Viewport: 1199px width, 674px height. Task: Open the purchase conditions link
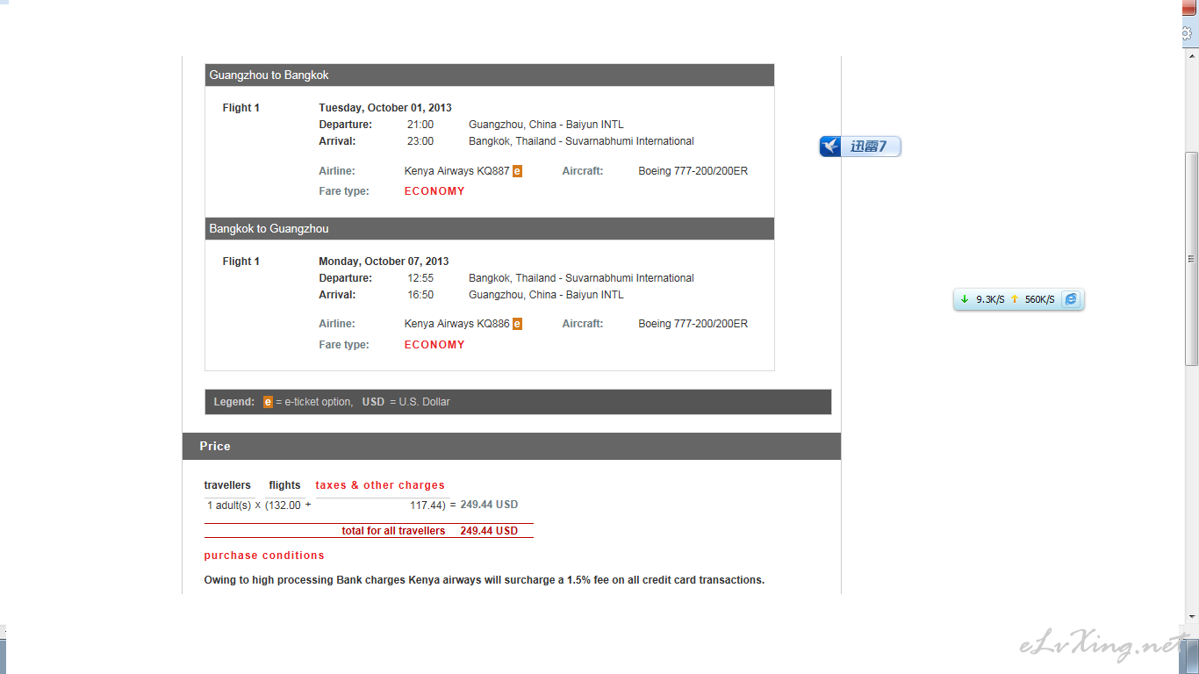264,556
